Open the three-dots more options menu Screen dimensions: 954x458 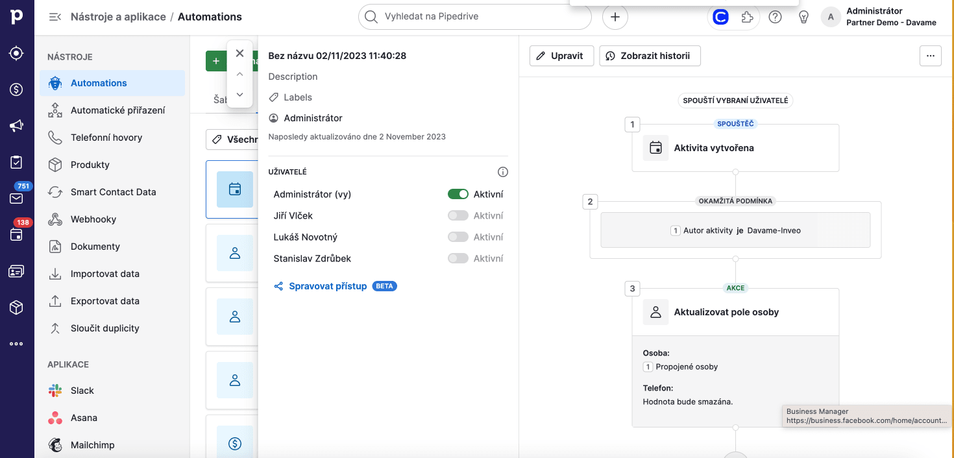point(930,56)
